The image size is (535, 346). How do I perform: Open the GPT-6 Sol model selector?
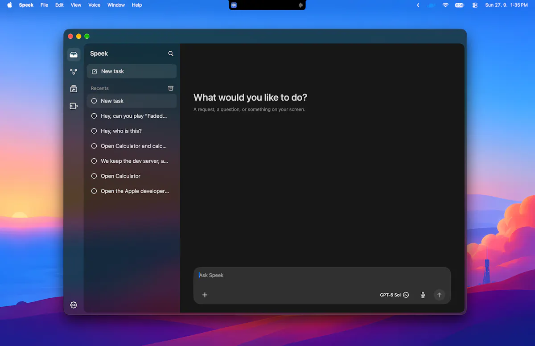pyautogui.click(x=395, y=295)
